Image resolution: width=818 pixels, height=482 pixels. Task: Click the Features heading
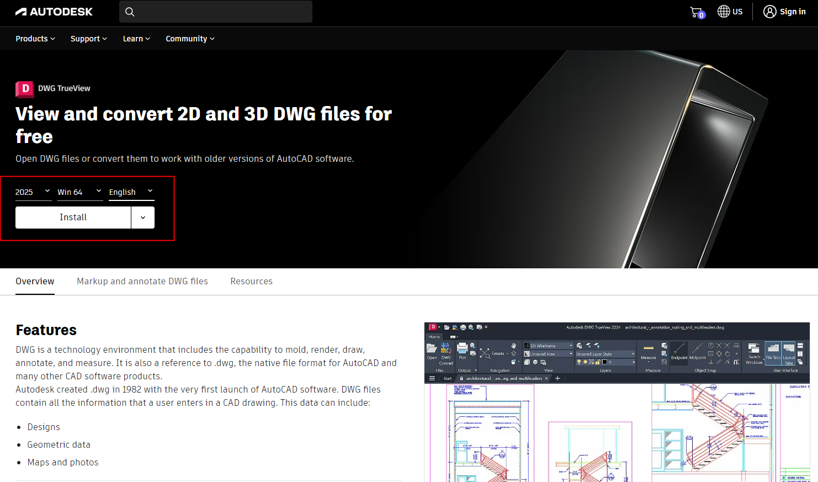pos(46,330)
